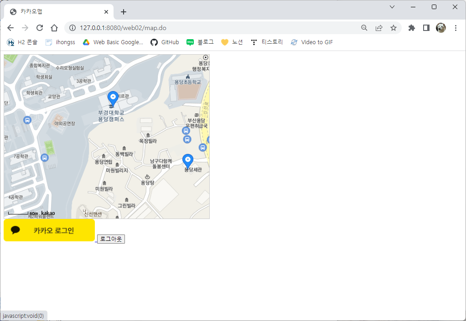Expand the tab search chevron

click(392, 7)
